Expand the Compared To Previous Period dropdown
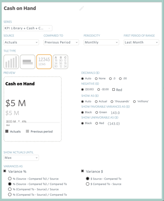The image size is (164, 201). coord(61,42)
